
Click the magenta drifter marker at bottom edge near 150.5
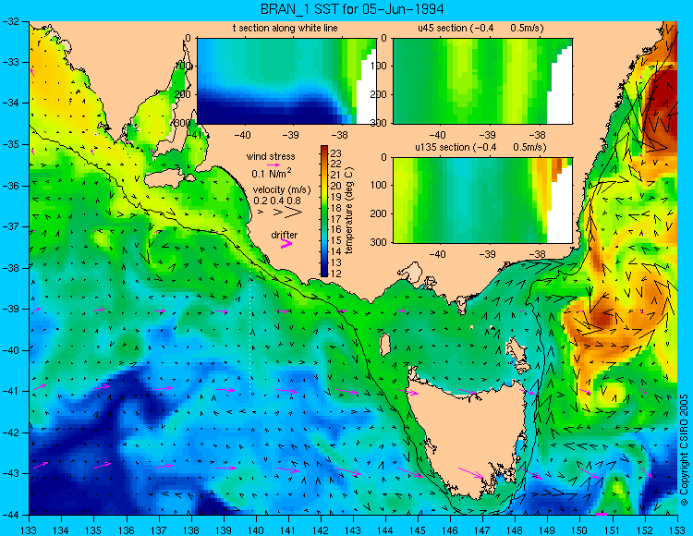[x=602, y=515]
